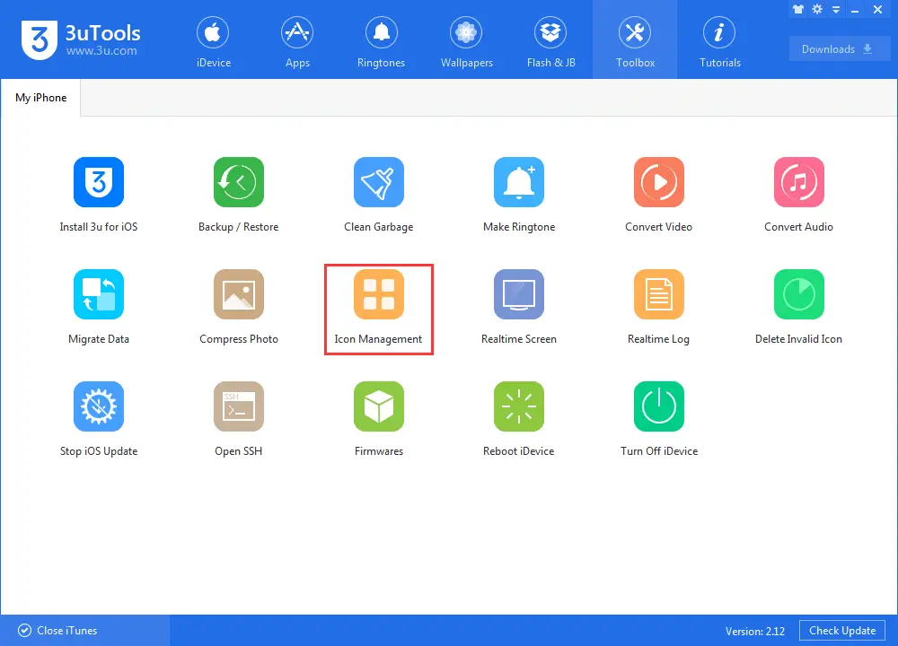The image size is (898, 646).
Task: Show the Wallpapers section
Action: coord(466,41)
